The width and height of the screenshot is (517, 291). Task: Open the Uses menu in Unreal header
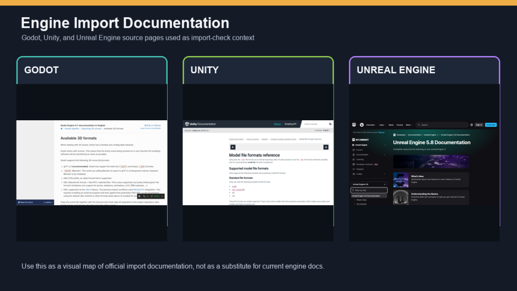(x=382, y=125)
